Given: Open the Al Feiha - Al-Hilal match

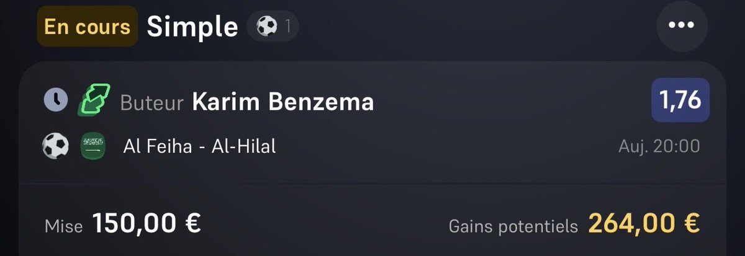Looking at the screenshot, I should click(200, 147).
